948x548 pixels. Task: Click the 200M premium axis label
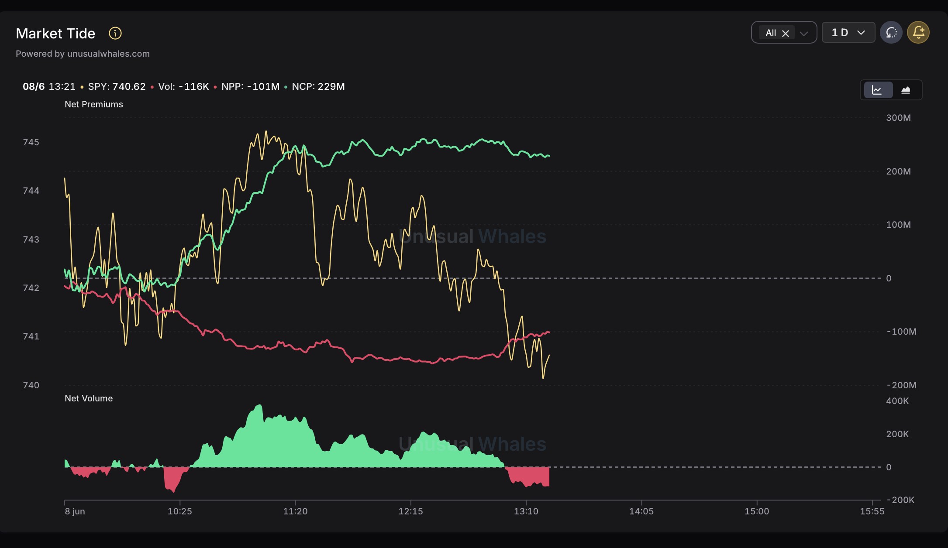(899, 171)
